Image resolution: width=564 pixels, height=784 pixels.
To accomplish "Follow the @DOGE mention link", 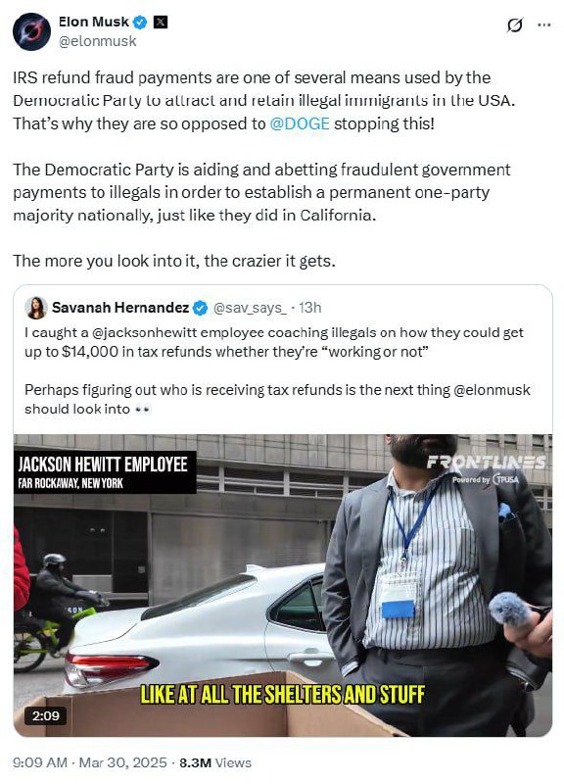I will (300, 123).
